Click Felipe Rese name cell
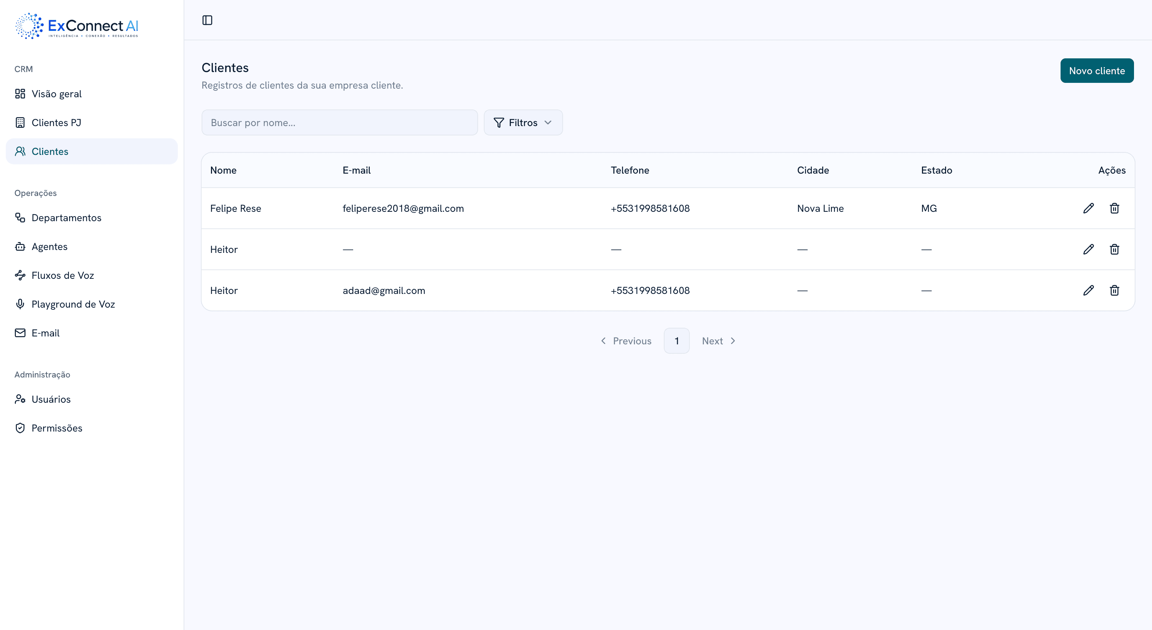Image resolution: width=1152 pixels, height=630 pixels. (236, 209)
